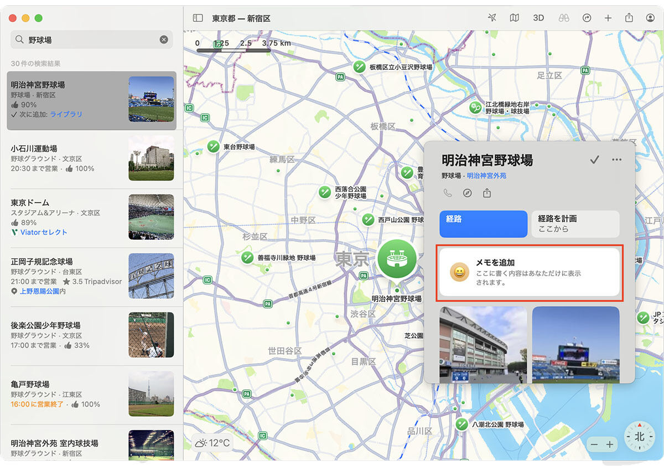Click the 12°C weather indicator

(x=212, y=443)
